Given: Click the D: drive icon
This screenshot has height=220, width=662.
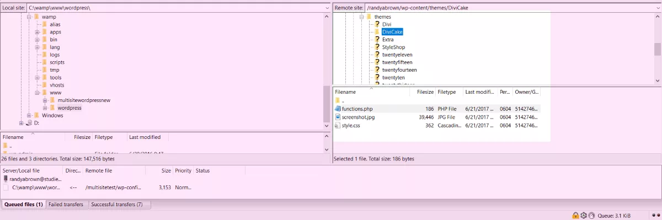Looking at the screenshot, I should tap(29, 123).
